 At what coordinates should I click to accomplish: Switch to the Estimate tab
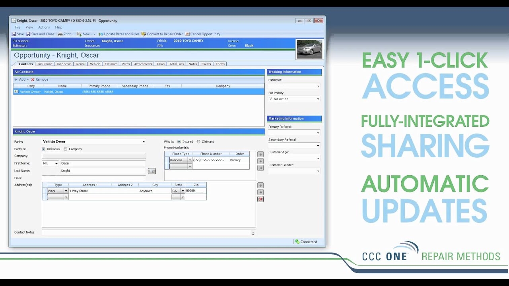(111, 64)
